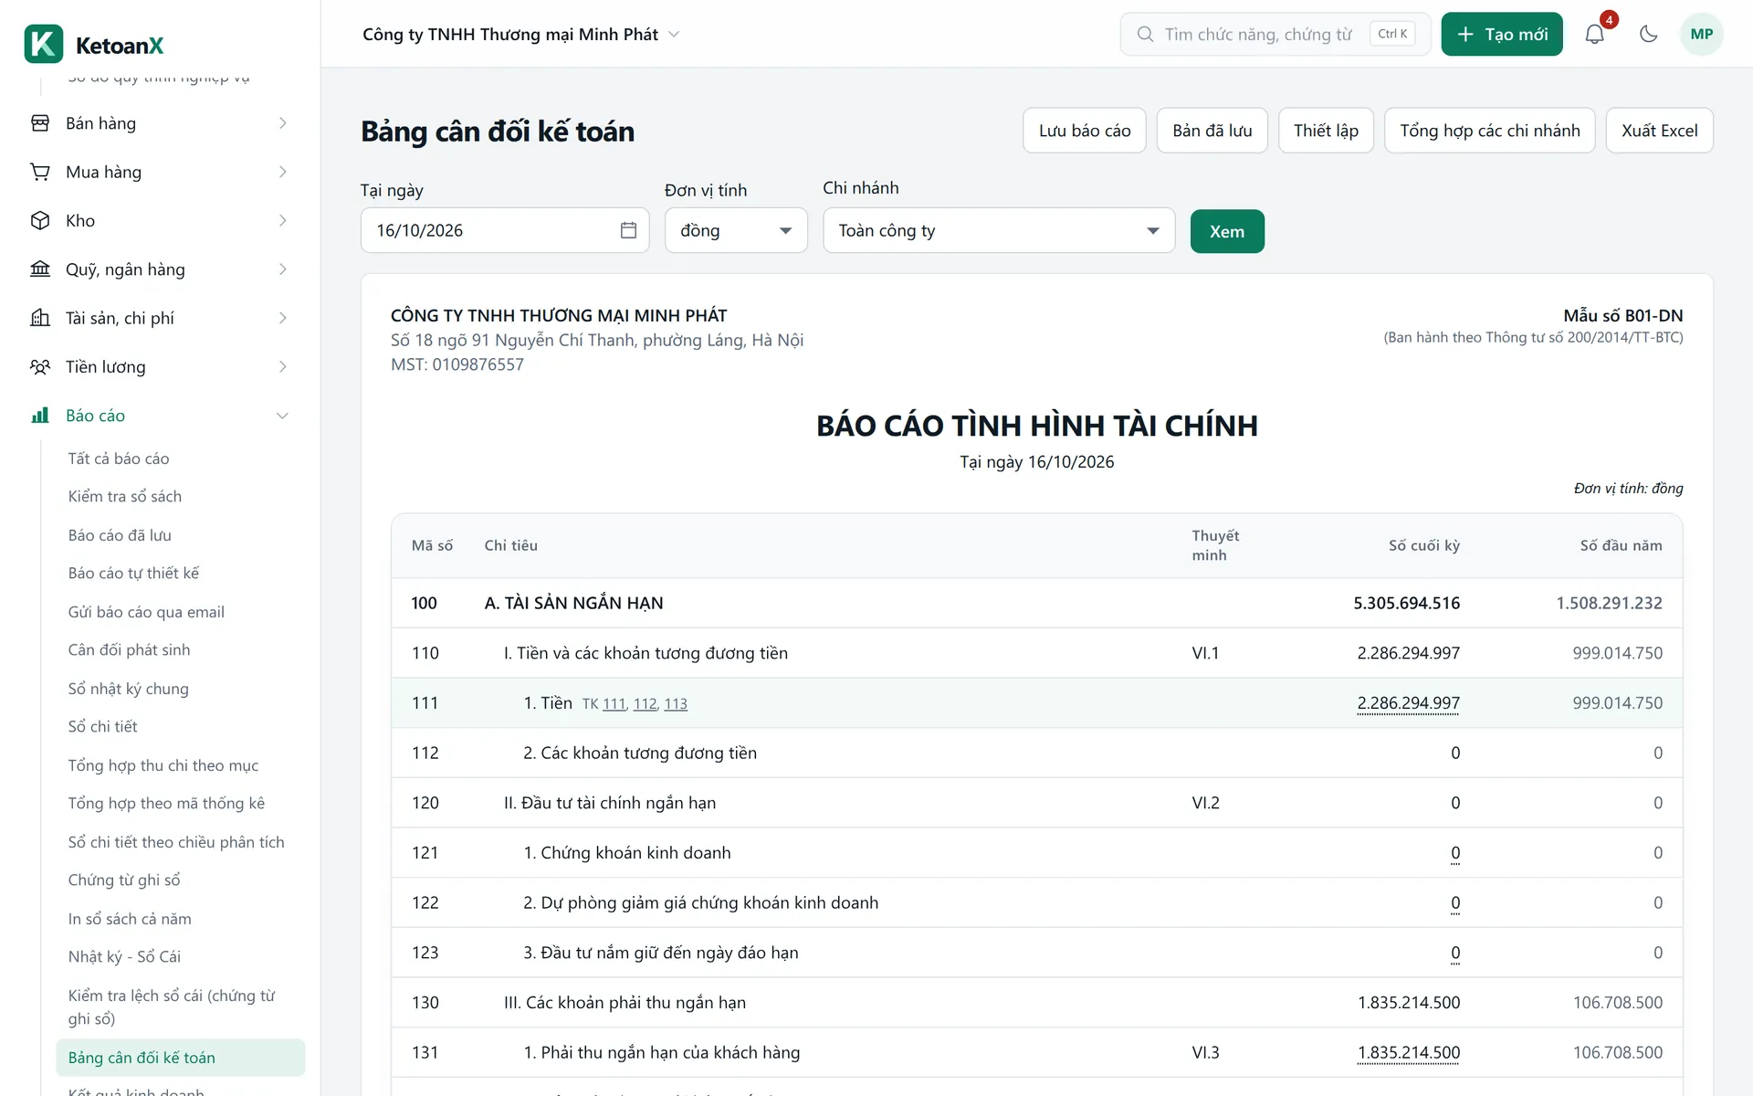Open Nhật ký - Sổ Cái report
This screenshot has height=1096, width=1753.
coord(124,957)
